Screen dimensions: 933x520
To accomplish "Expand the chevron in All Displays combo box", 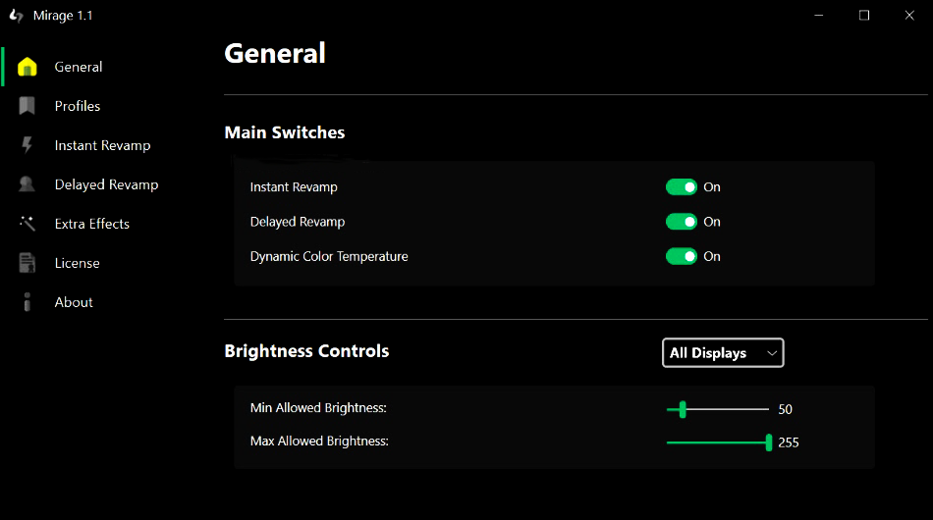I will [772, 353].
